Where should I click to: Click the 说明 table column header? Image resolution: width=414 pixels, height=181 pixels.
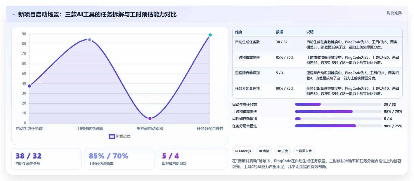click(310, 32)
